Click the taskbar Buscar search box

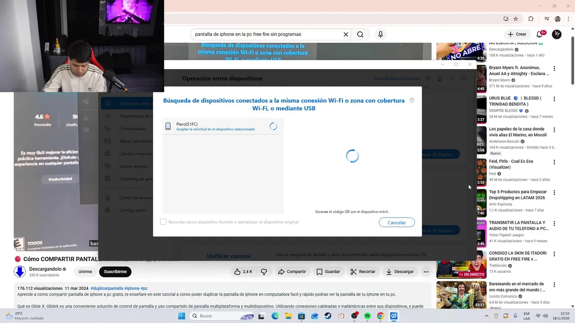[x=222, y=316]
